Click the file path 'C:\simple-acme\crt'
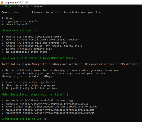Viewport: 142px width, 122px height. point(32,6)
